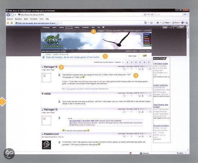Click the icon beside username cazizz
Image resolution: width=198 pixels, height=163 pixels.
(x=42, y=94)
